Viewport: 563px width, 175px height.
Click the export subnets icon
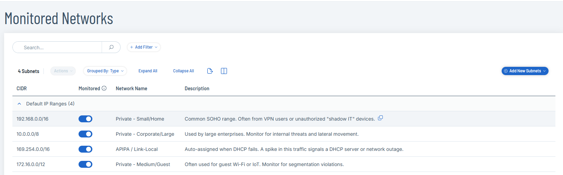coord(210,71)
